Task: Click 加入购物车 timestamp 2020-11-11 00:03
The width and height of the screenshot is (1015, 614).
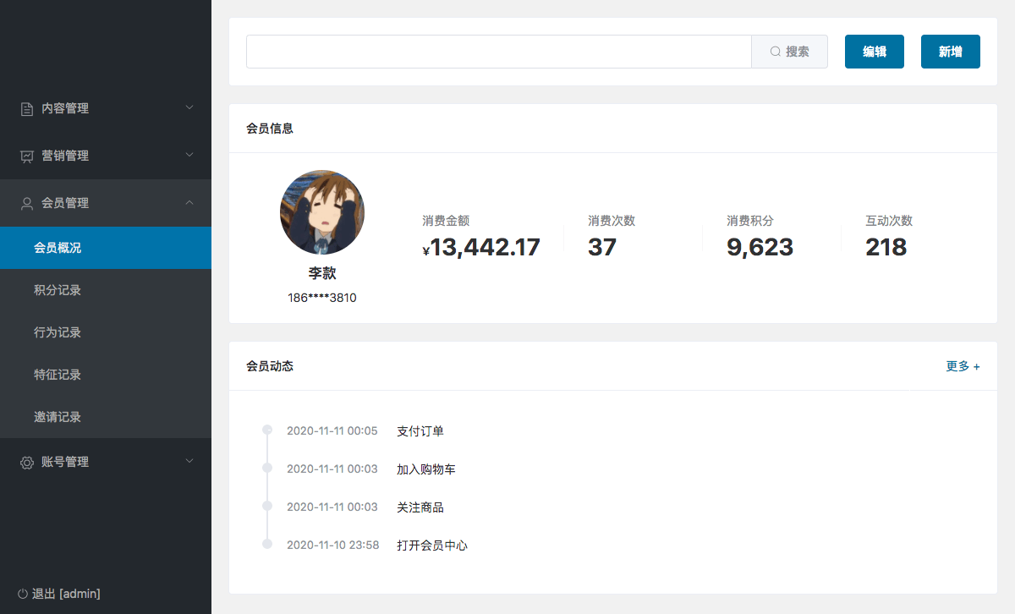Action: (332, 469)
